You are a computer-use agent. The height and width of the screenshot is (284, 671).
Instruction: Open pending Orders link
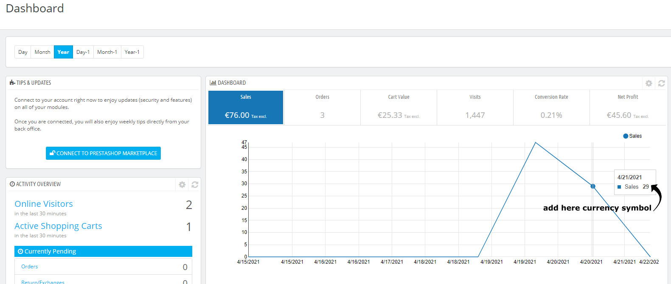tap(30, 267)
